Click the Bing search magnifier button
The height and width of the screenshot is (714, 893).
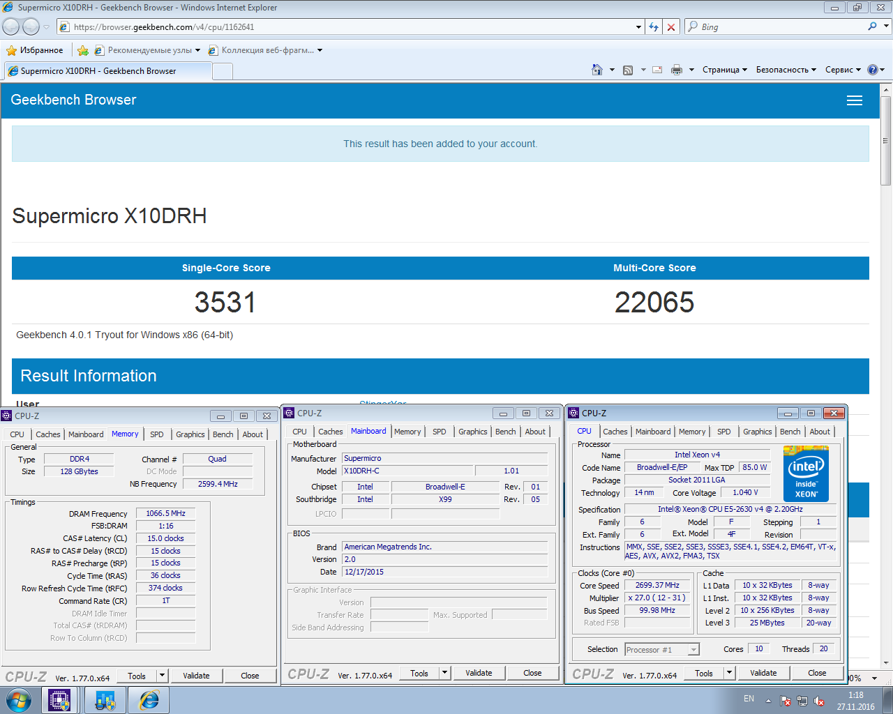point(872,26)
